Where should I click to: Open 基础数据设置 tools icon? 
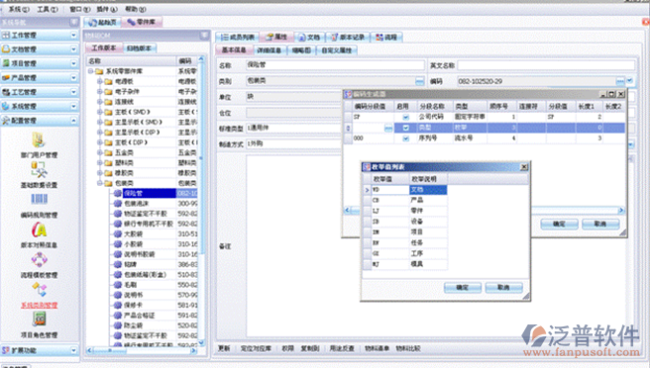[x=39, y=170]
